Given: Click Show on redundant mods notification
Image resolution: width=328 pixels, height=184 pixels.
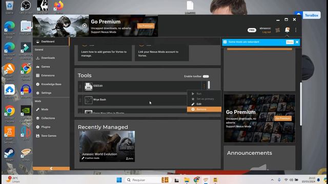Looking at the screenshot, I should pos(290,42).
